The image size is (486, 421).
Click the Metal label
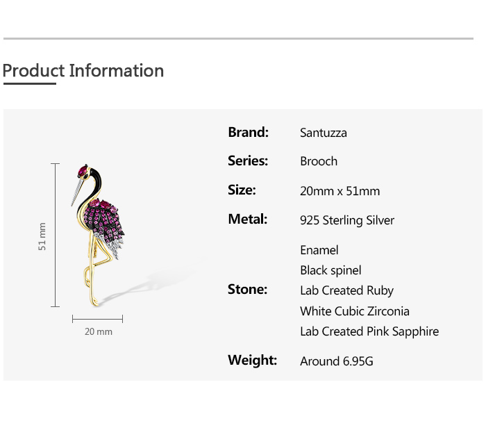coord(247,219)
